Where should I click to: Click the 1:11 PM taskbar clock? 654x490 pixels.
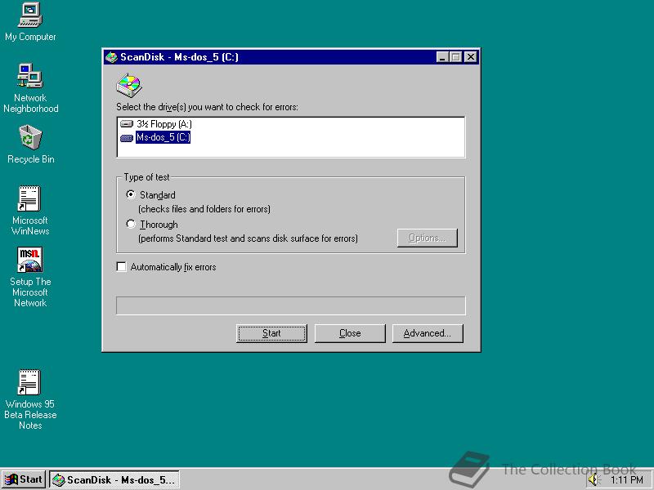click(x=626, y=480)
